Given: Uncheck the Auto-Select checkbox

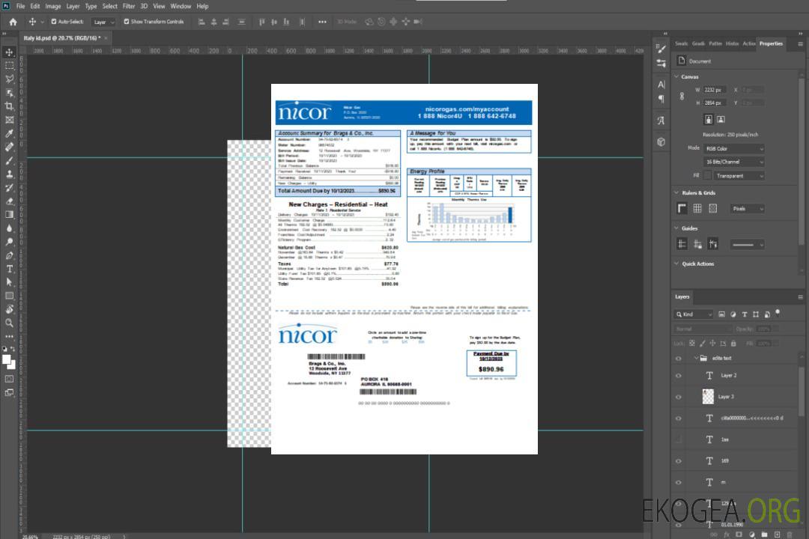Looking at the screenshot, I should click(53, 22).
